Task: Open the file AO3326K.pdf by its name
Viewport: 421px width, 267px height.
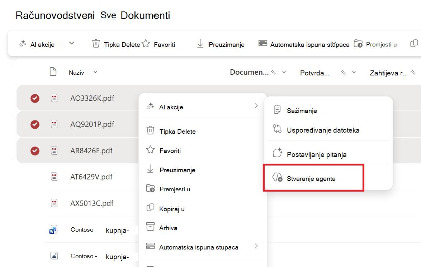Action: point(92,98)
